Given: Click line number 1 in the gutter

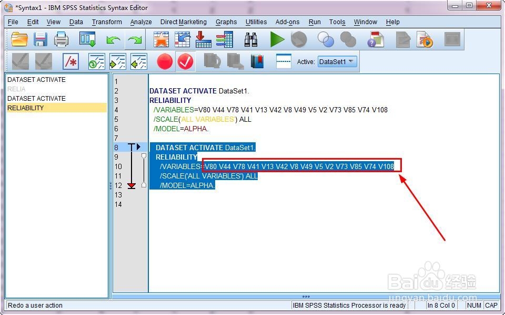Looking at the screenshot, I should point(116,82).
